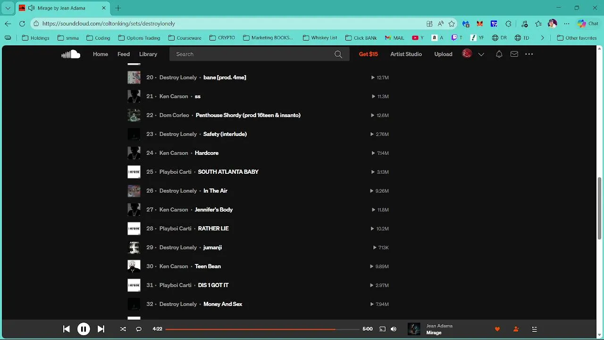Open the app available split-screen icon in address bar
604x340 pixels.
pyautogui.click(x=429, y=24)
